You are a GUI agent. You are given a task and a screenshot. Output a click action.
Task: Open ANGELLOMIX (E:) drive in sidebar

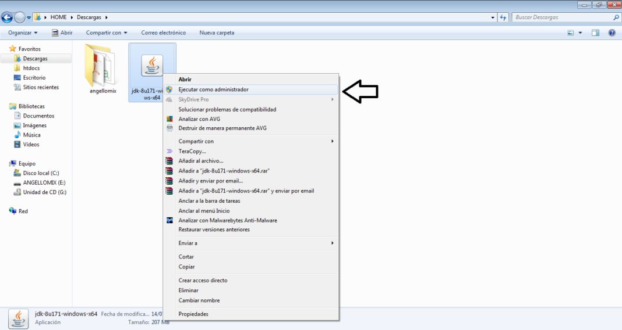(44, 182)
